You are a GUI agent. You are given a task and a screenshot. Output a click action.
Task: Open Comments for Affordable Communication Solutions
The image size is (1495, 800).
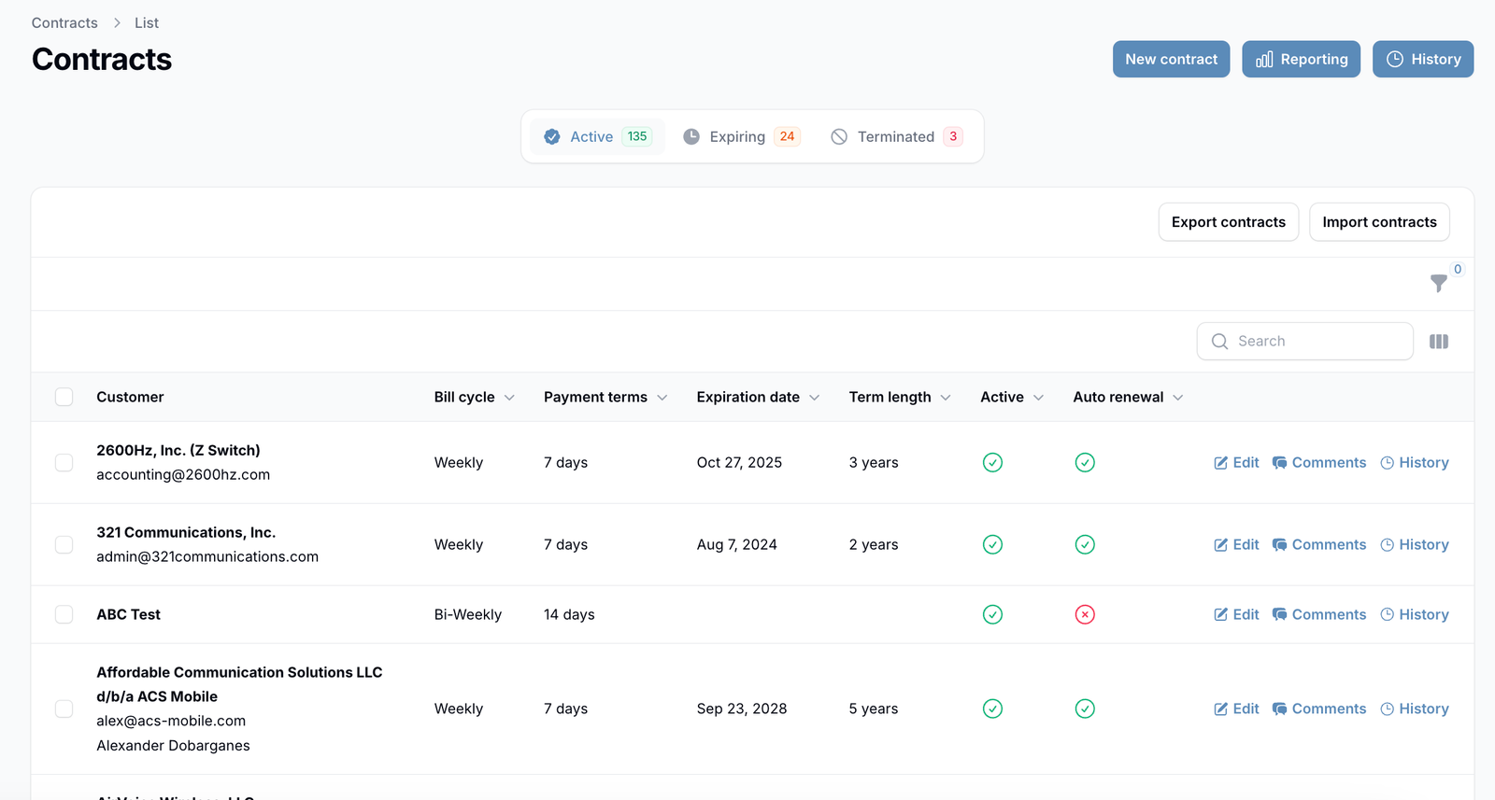click(1318, 709)
